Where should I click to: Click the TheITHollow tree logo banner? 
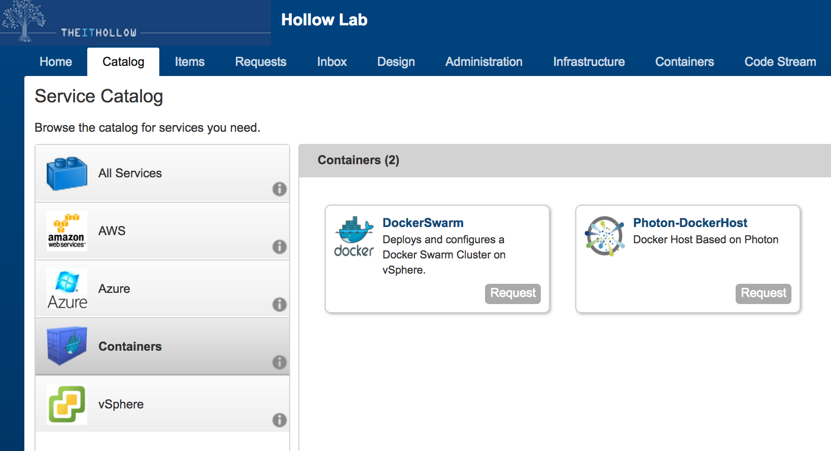[135, 23]
